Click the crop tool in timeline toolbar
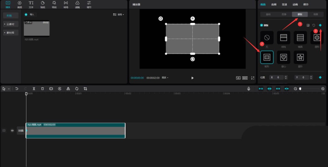328x167 pixels. point(85,89)
